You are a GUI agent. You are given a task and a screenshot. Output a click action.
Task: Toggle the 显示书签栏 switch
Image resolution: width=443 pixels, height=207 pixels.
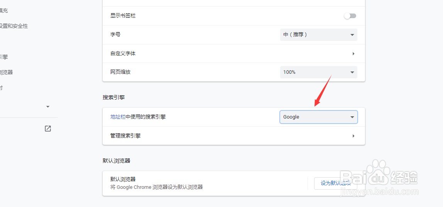(x=350, y=16)
